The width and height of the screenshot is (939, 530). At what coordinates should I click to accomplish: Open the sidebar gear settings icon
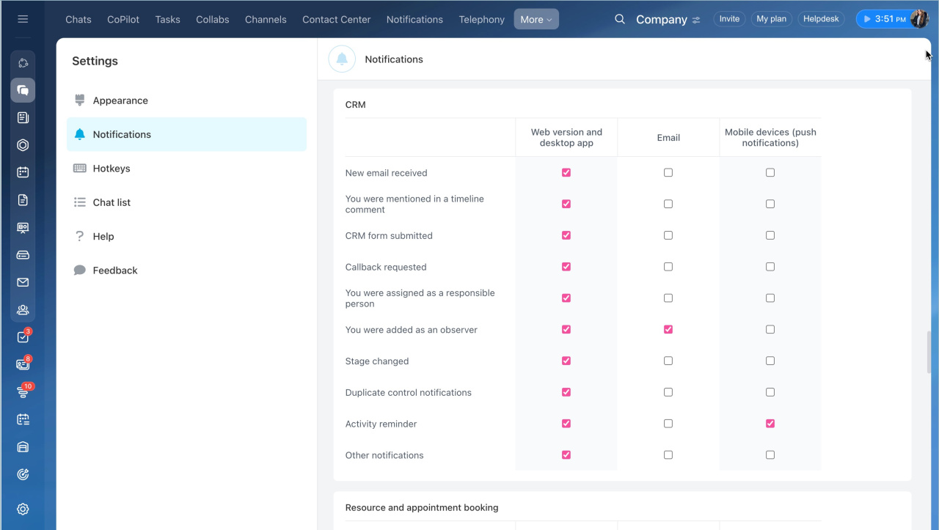[x=23, y=509]
